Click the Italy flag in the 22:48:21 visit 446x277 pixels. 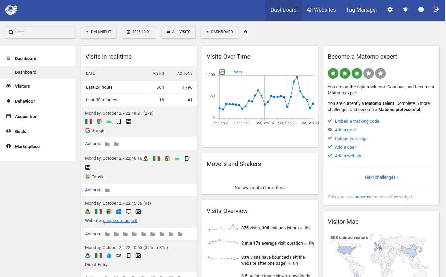(89, 121)
